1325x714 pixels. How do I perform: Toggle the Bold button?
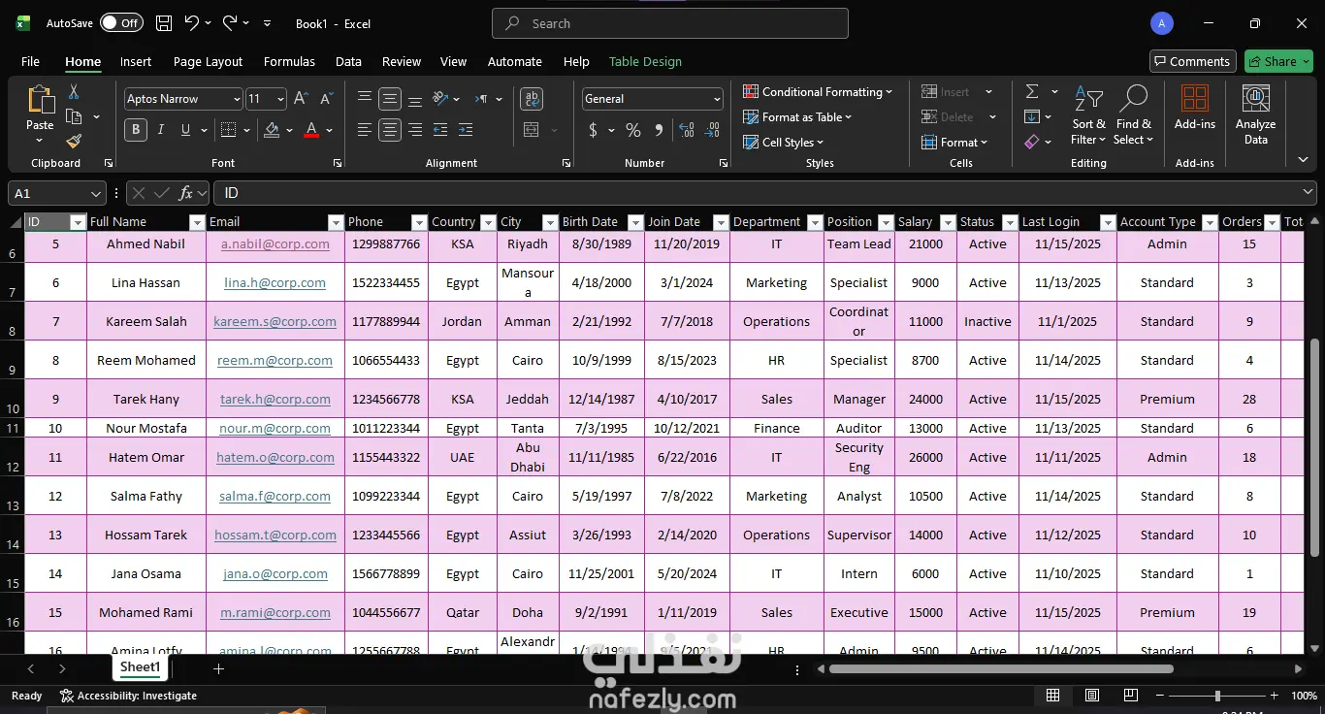(136, 130)
